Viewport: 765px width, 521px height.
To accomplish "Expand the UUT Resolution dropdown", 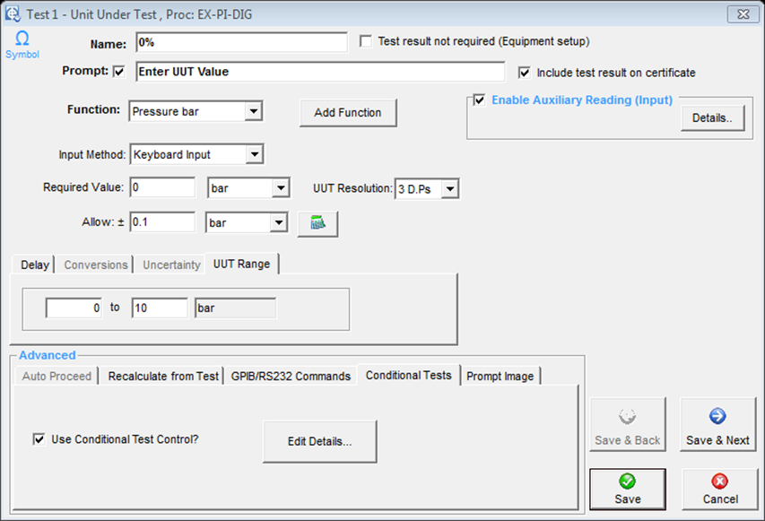I will point(450,188).
